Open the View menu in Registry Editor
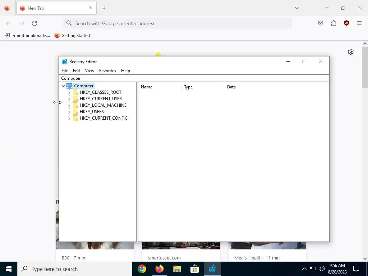Viewport: 368px width, 276px height. click(x=89, y=71)
